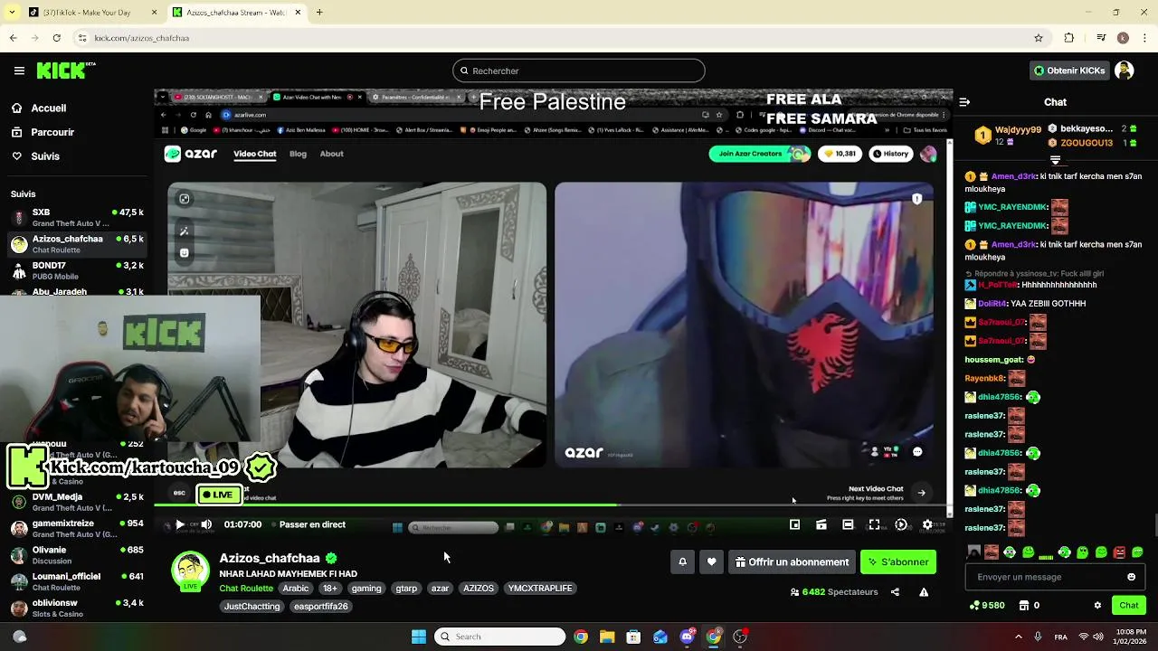Insert the red angry emote
1158x651 pixels.
pos(1119,552)
